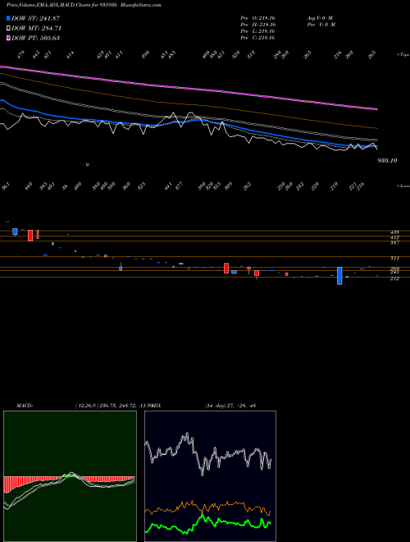This screenshot has width=410, height=542.
Task: Click the chart title mentioning MunafaSutra.com
Action: point(84,5)
